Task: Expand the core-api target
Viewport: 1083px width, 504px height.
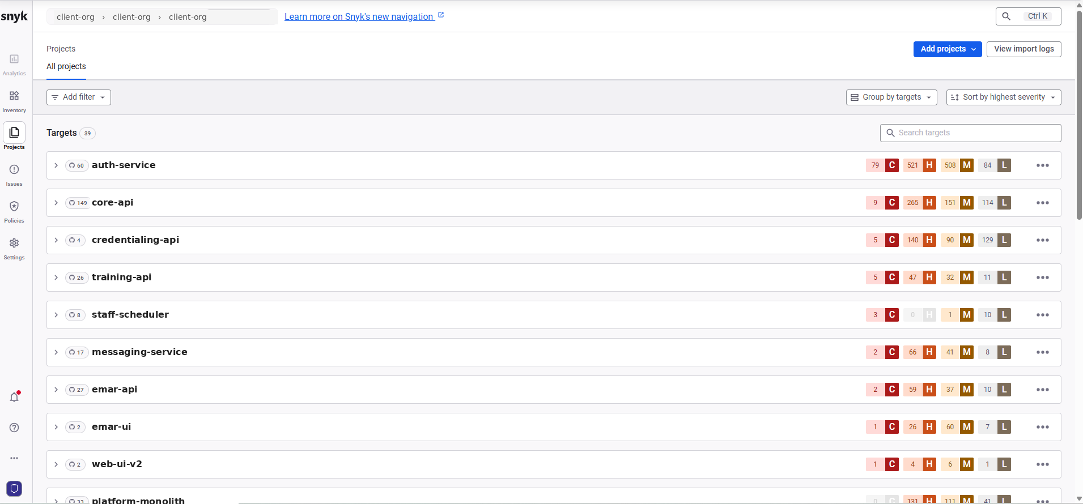Action: pos(56,203)
